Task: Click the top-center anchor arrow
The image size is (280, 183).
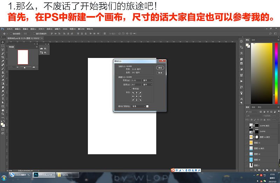Action: 136,93
